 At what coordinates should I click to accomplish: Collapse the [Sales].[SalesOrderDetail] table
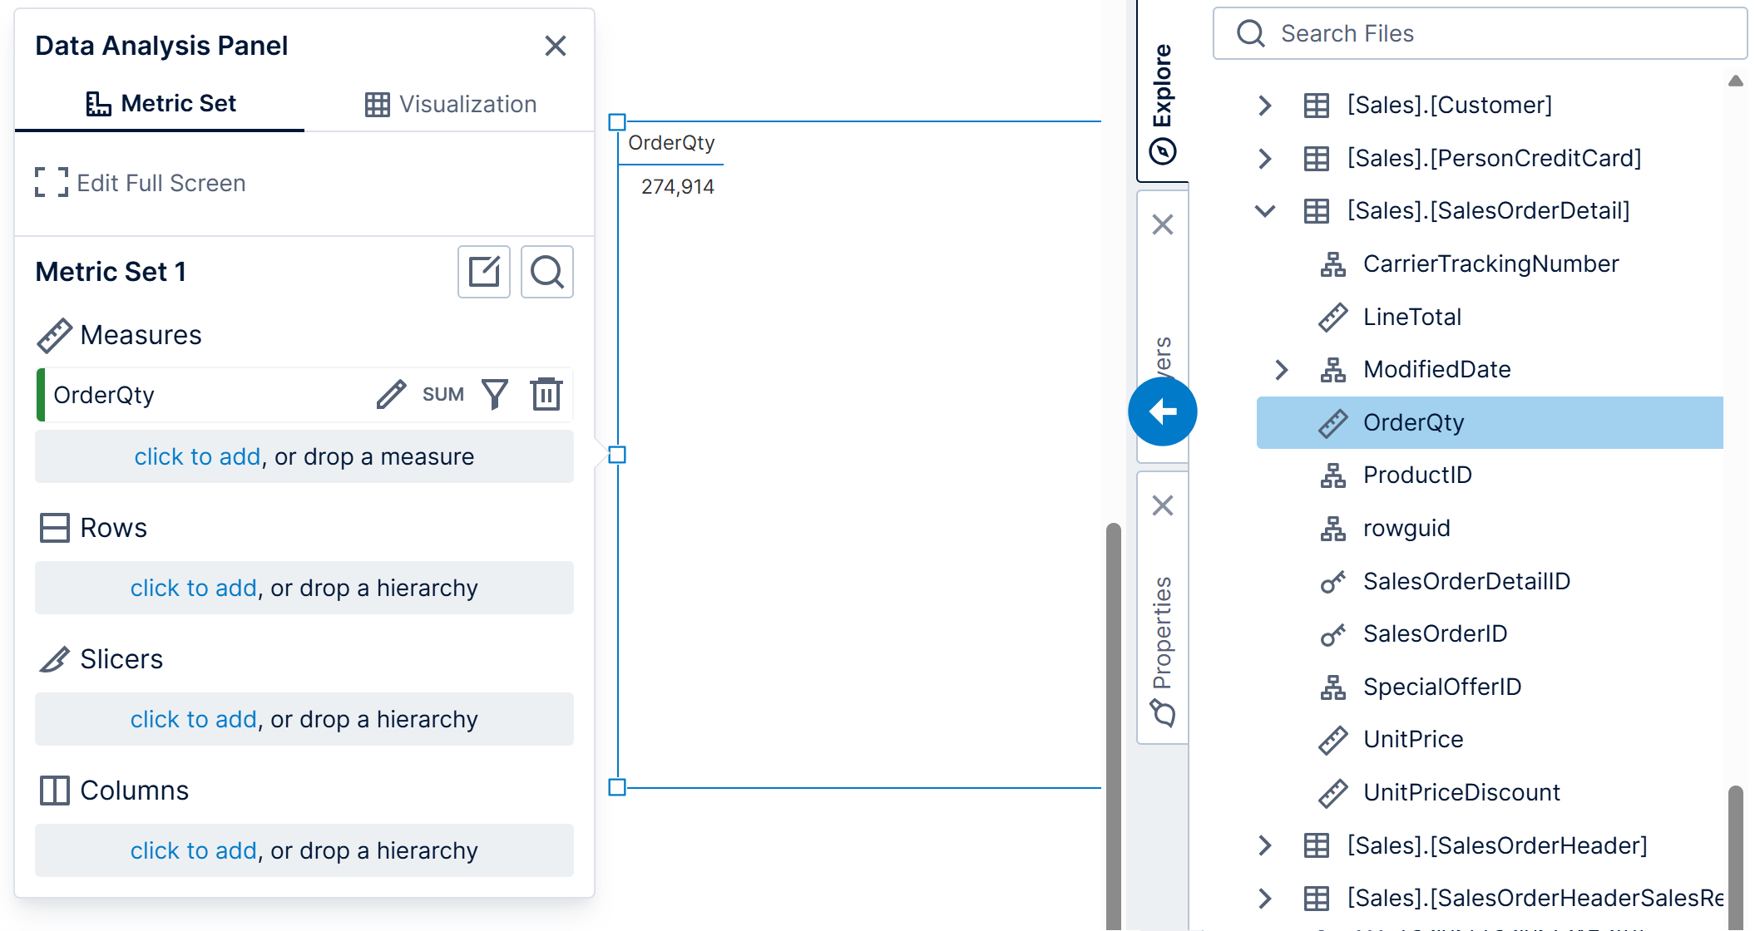pos(1265,211)
